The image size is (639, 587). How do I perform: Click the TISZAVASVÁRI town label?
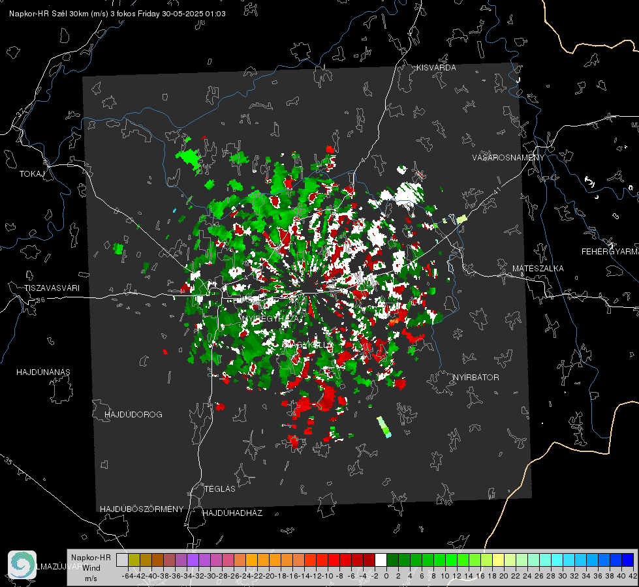(52, 288)
